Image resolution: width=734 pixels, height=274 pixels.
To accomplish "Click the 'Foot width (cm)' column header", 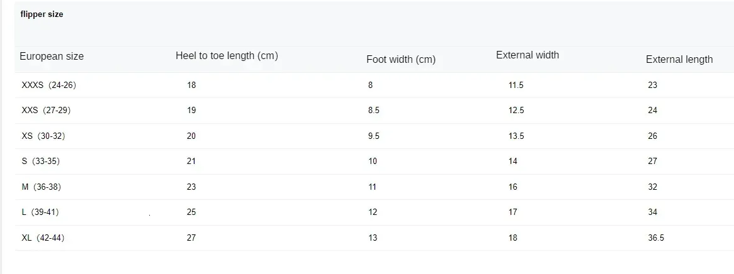I will tap(401, 59).
